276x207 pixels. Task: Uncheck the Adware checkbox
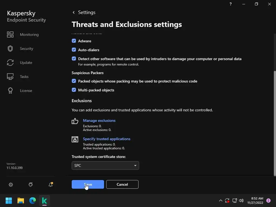pos(74,41)
